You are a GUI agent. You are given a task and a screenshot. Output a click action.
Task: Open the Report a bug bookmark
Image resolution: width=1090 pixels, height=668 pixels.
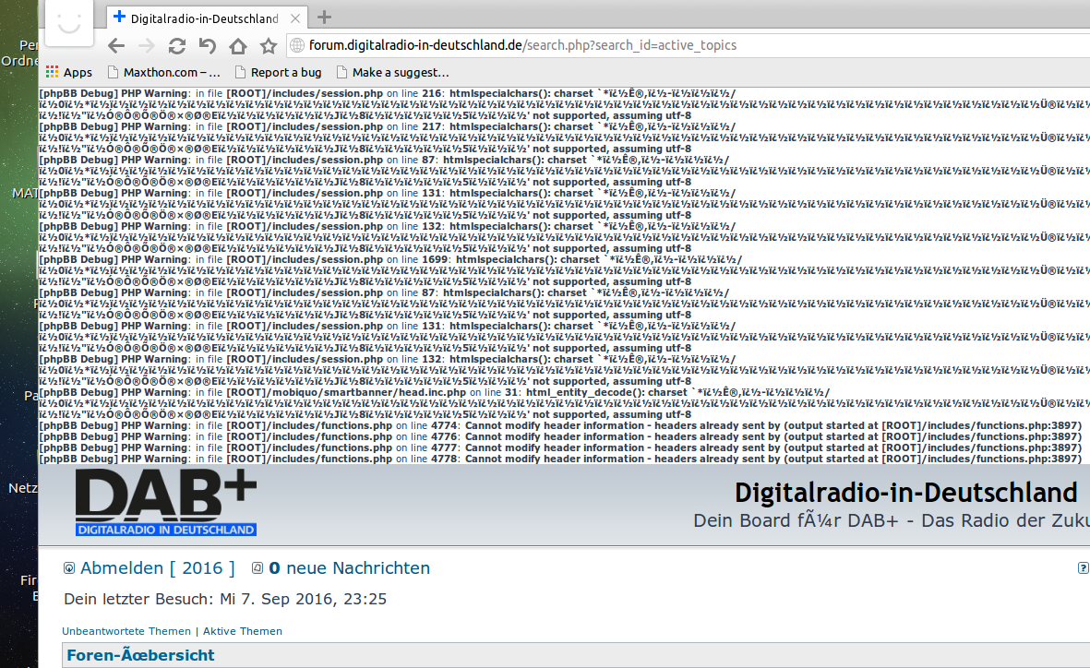[x=278, y=72]
